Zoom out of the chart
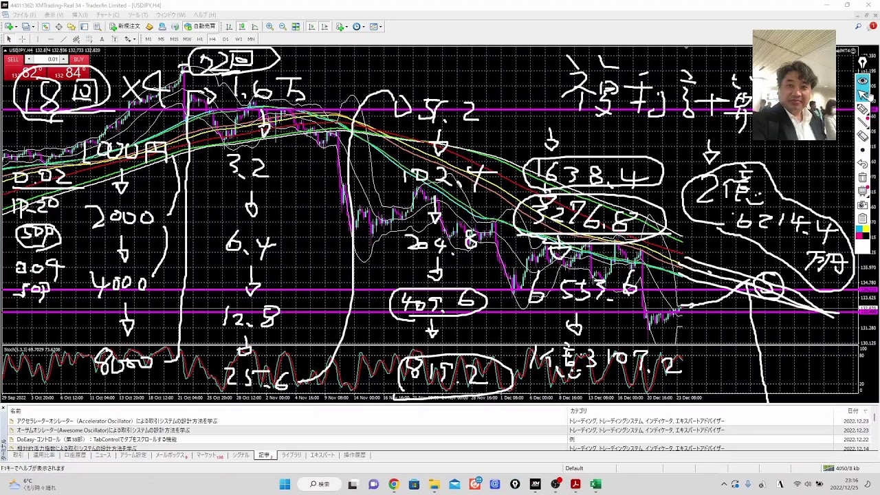 tap(282, 27)
